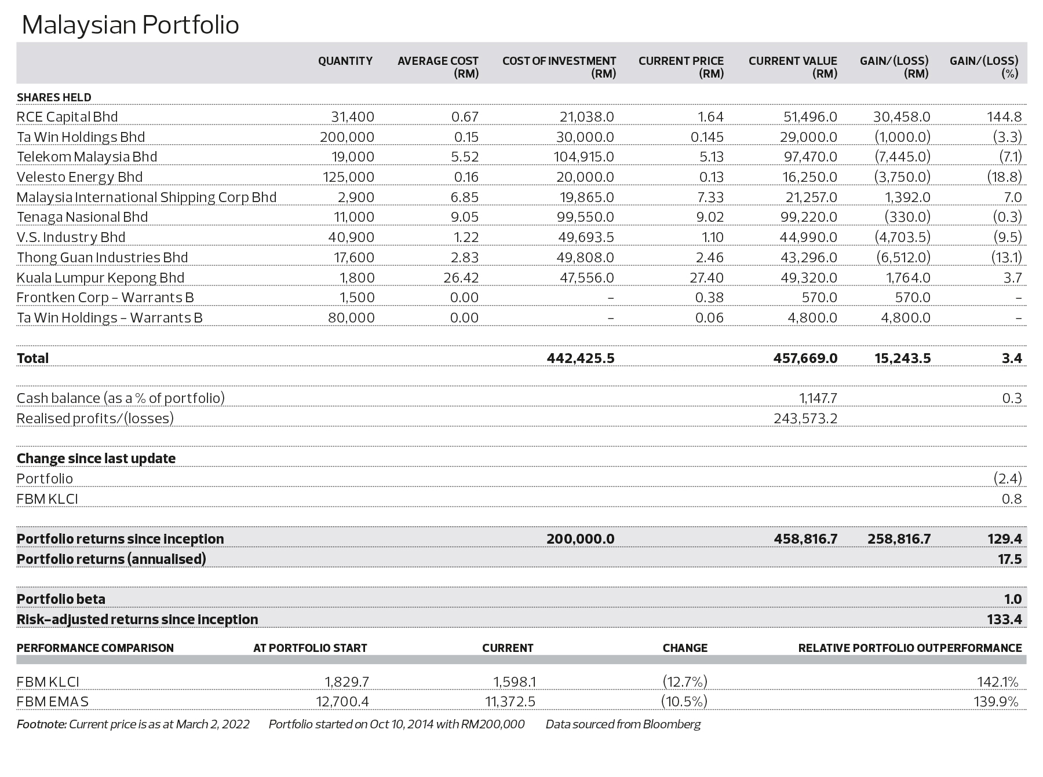Click Risk-adjusted returns since inception label
The width and height of the screenshot is (1043, 777).
point(137,620)
